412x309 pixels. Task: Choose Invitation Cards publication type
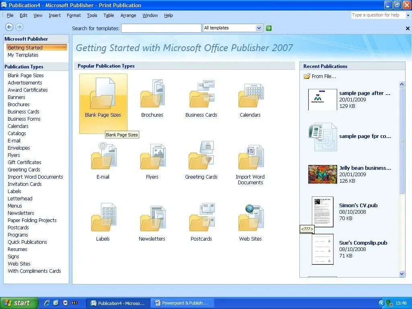pyautogui.click(x=25, y=184)
